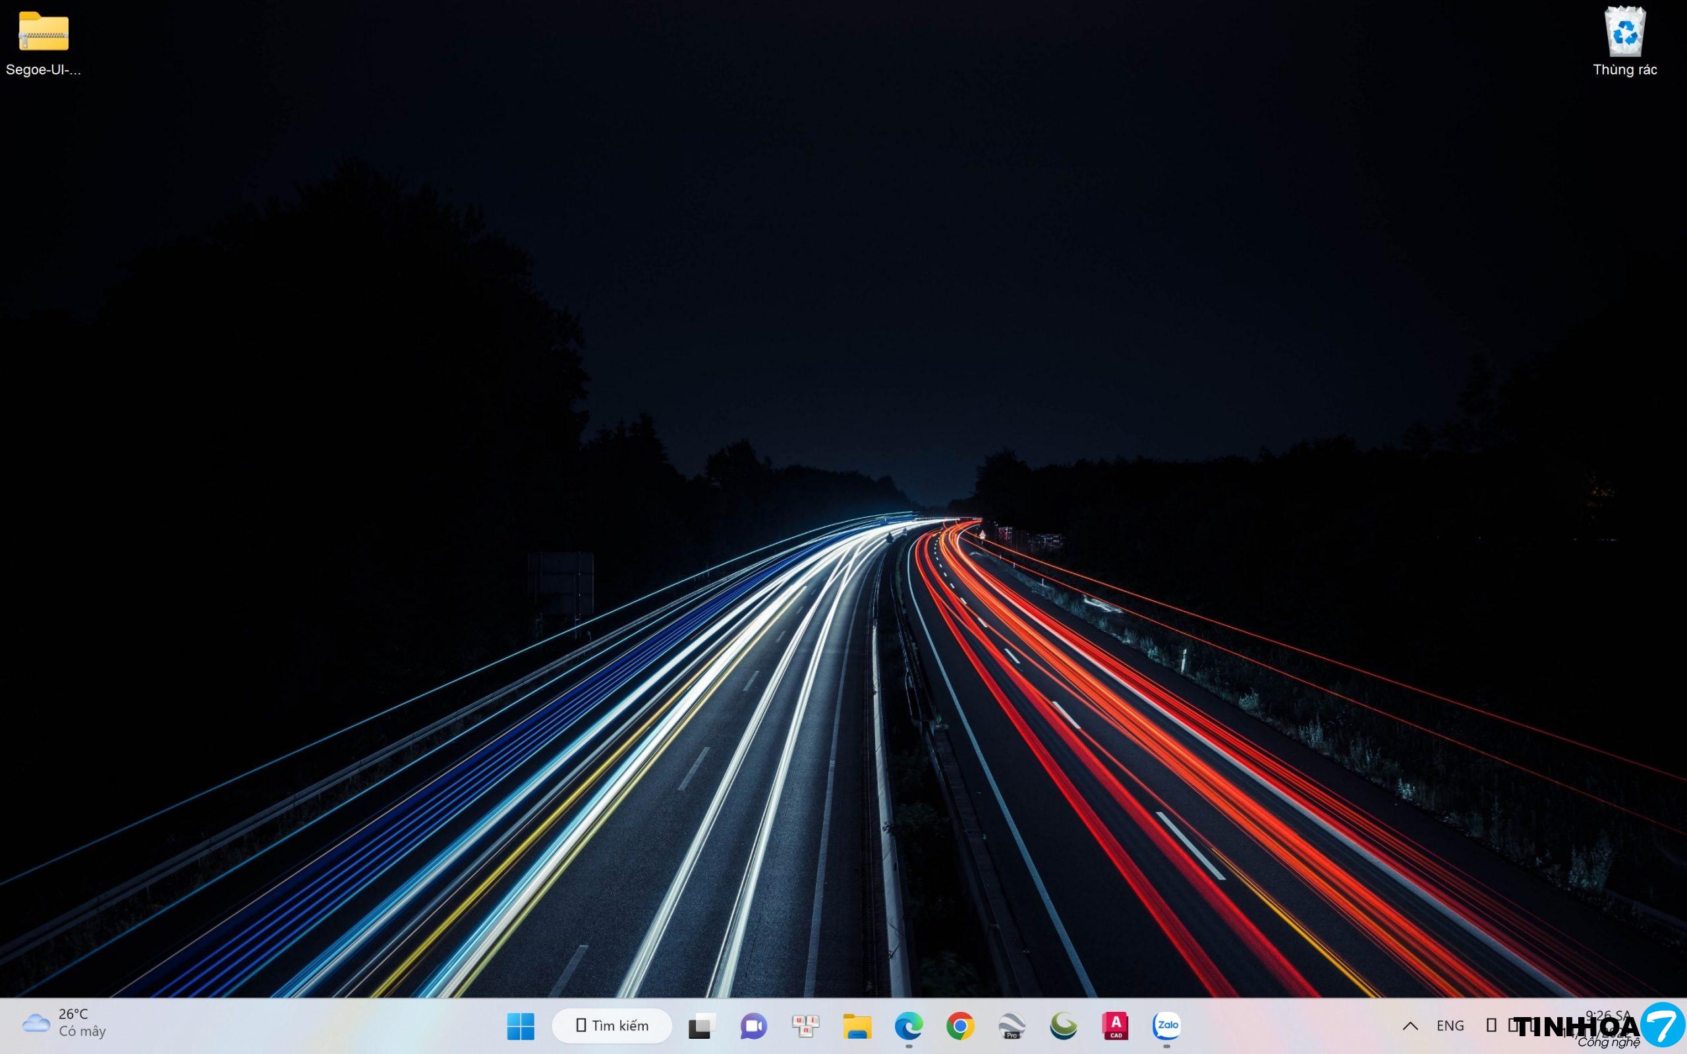Open the 26°C weather widget
The width and height of the screenshot is (1687, 1054).
pos(72,1014)
